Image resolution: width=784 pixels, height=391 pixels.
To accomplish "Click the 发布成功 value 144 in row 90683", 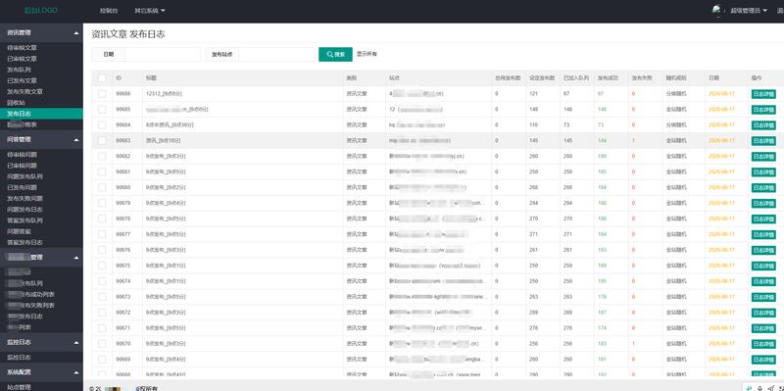I will [x=602, y=140].
